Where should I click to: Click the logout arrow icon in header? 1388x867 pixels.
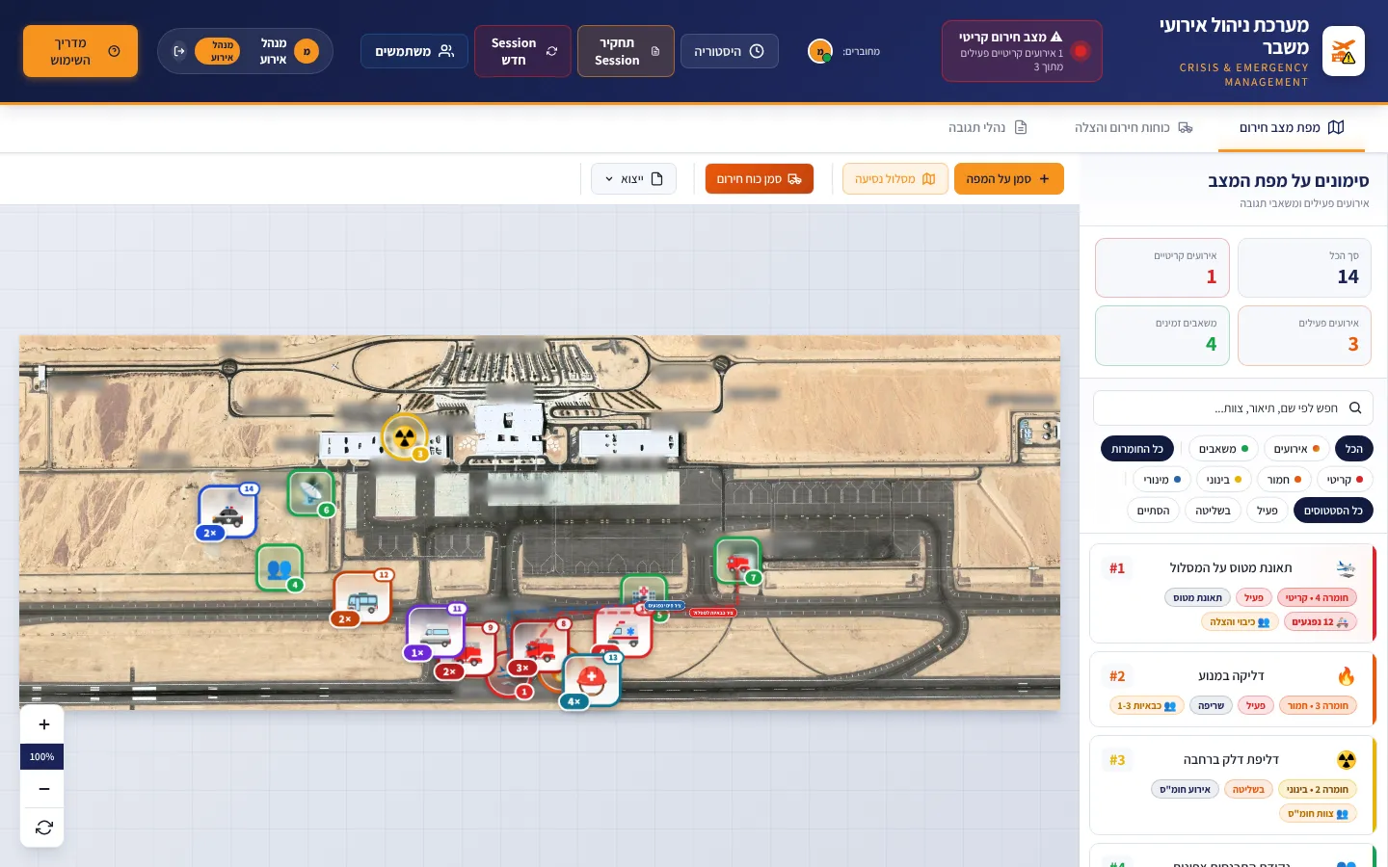pyautogui.click(x=179, y=51)
